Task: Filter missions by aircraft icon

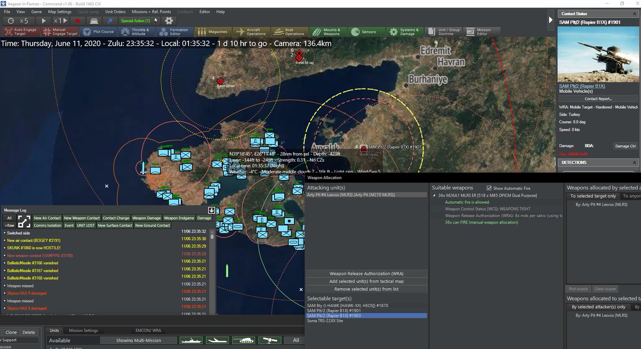Action: [x=217, y=340]
